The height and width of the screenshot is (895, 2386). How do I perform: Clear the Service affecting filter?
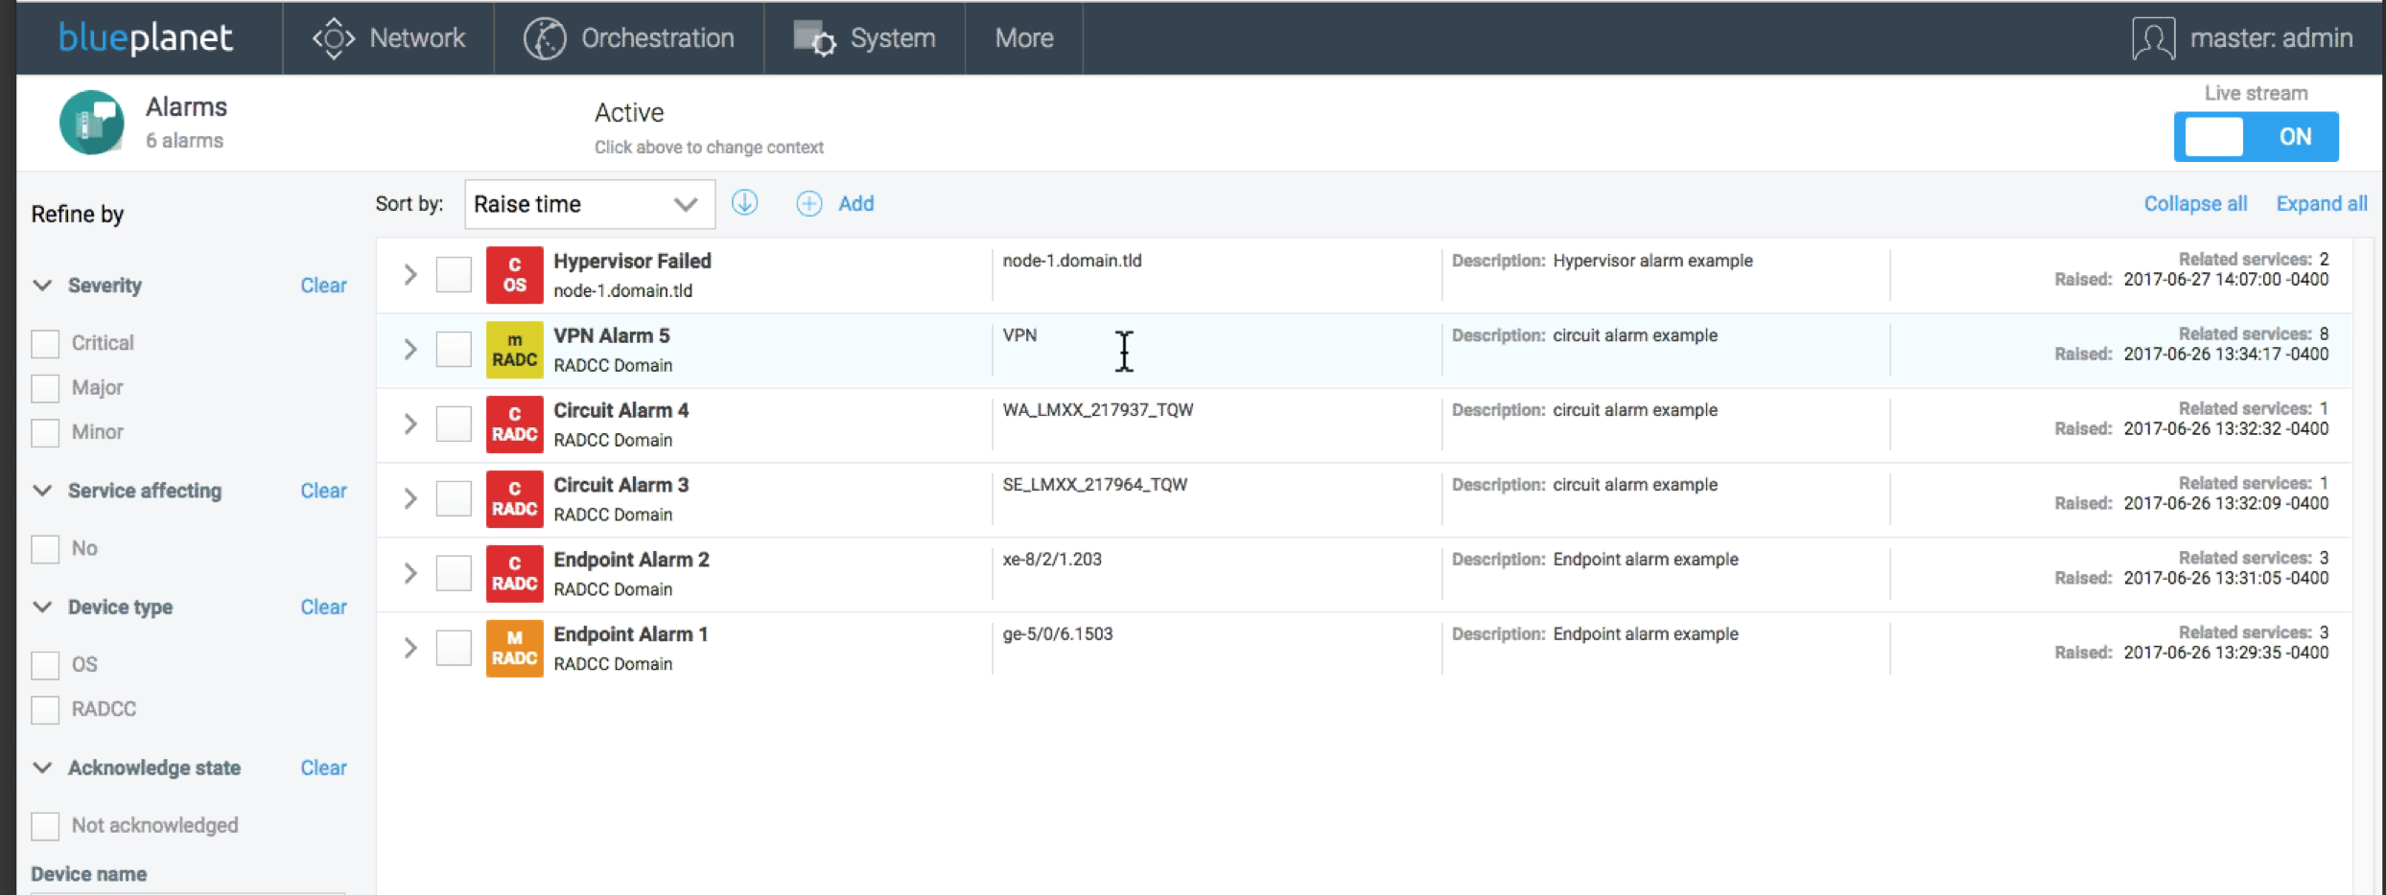click(323, 491)
